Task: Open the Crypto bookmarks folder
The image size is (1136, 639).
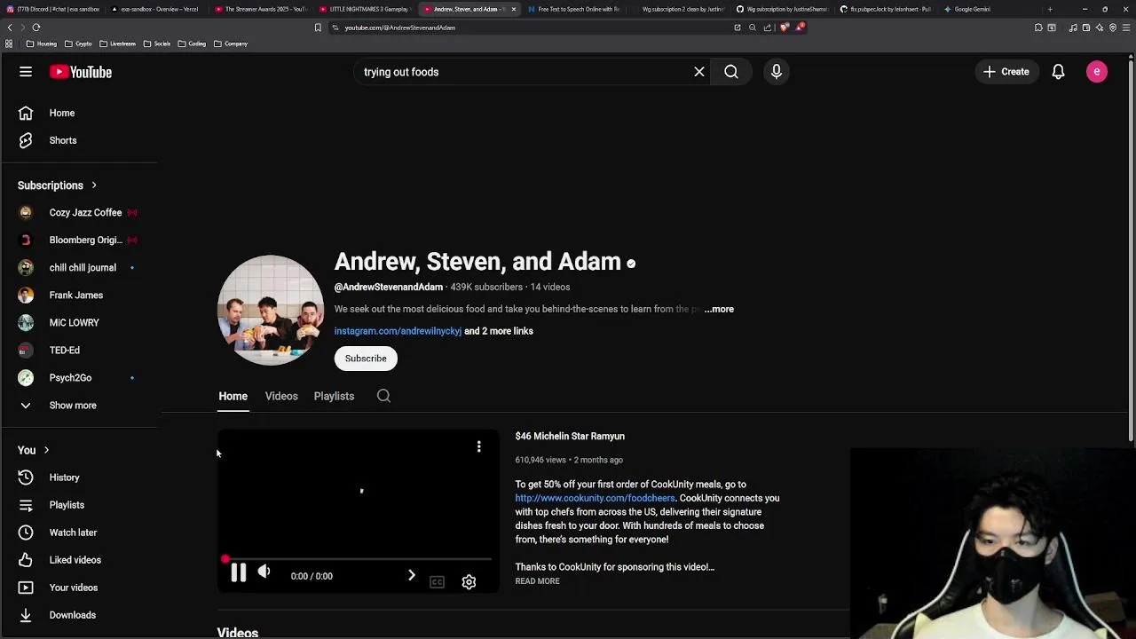Action: click(x=79, y=43)
